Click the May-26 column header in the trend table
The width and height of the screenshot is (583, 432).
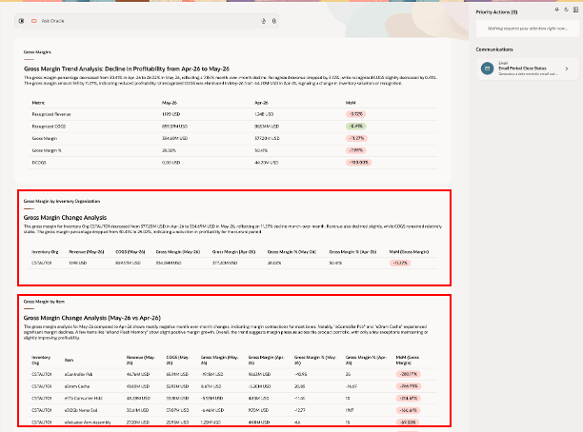(x=170, y=103)
